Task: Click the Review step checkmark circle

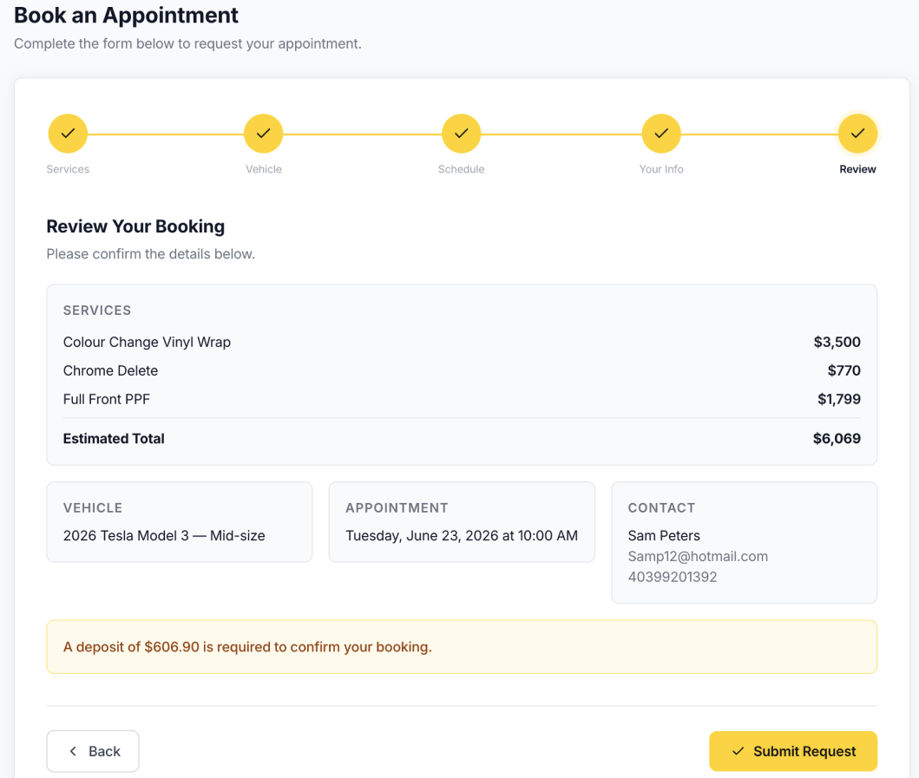Action: tap(857, 134)
